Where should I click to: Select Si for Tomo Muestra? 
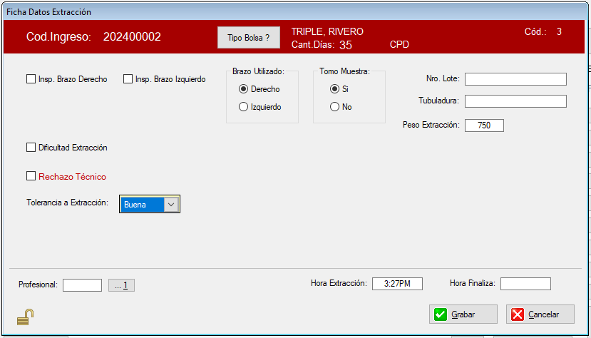[x=334, y=89]
